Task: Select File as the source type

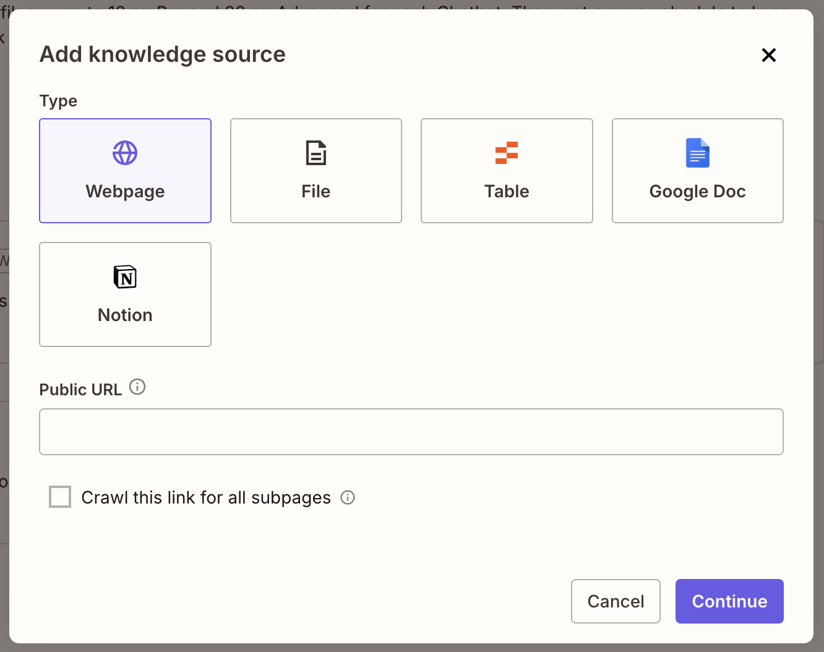Action: point(315,171)
